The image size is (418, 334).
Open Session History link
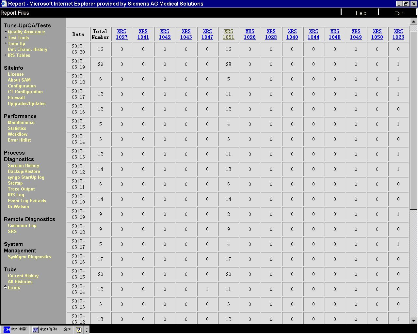[24, 166]
